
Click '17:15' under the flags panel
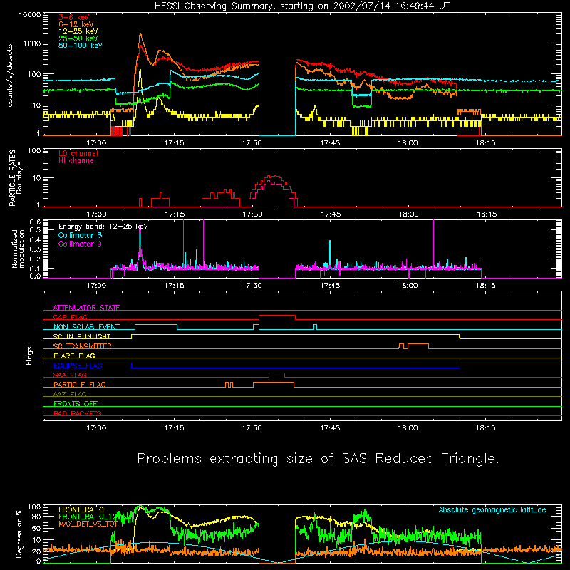pyautogui.click(x=174, y=428)
